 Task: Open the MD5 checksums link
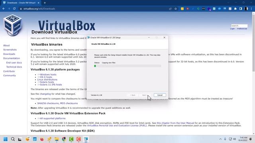tap(69, 103)
